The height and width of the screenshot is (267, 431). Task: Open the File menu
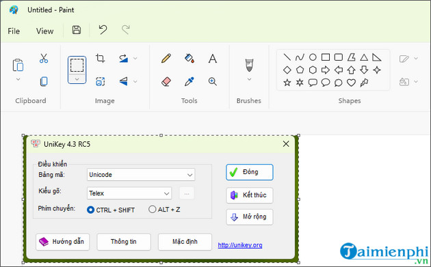[x=14, y=31]
